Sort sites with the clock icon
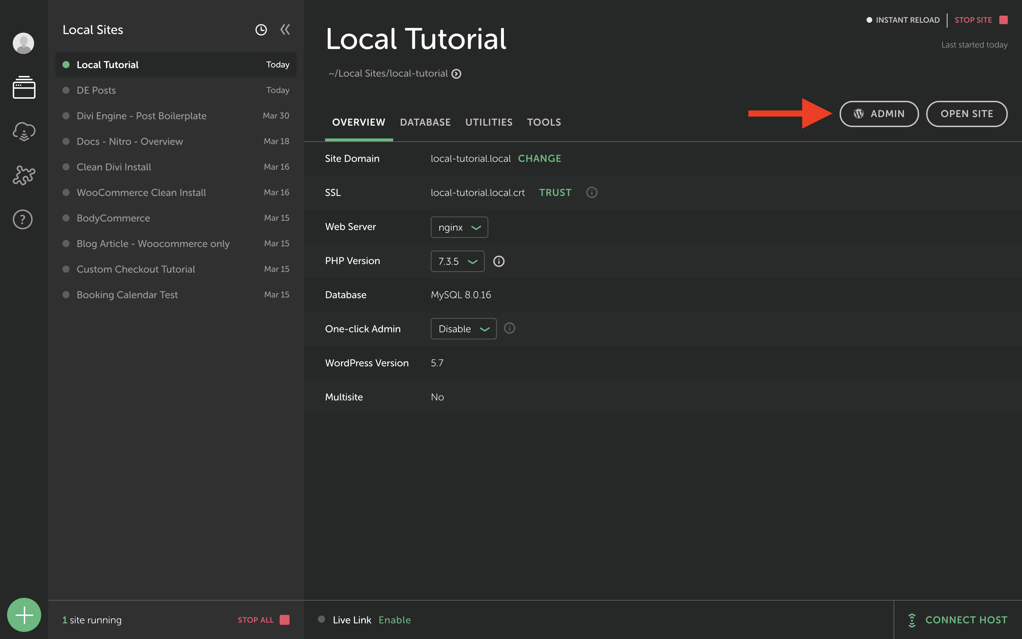This screenshot has height=639, width=1022. tap(261, 29)
